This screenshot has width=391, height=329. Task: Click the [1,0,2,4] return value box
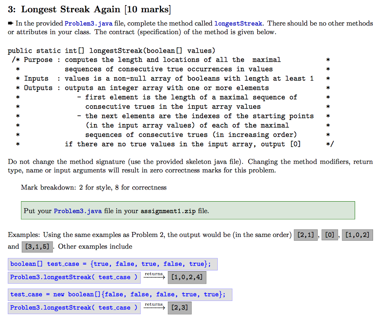(187, 277)
